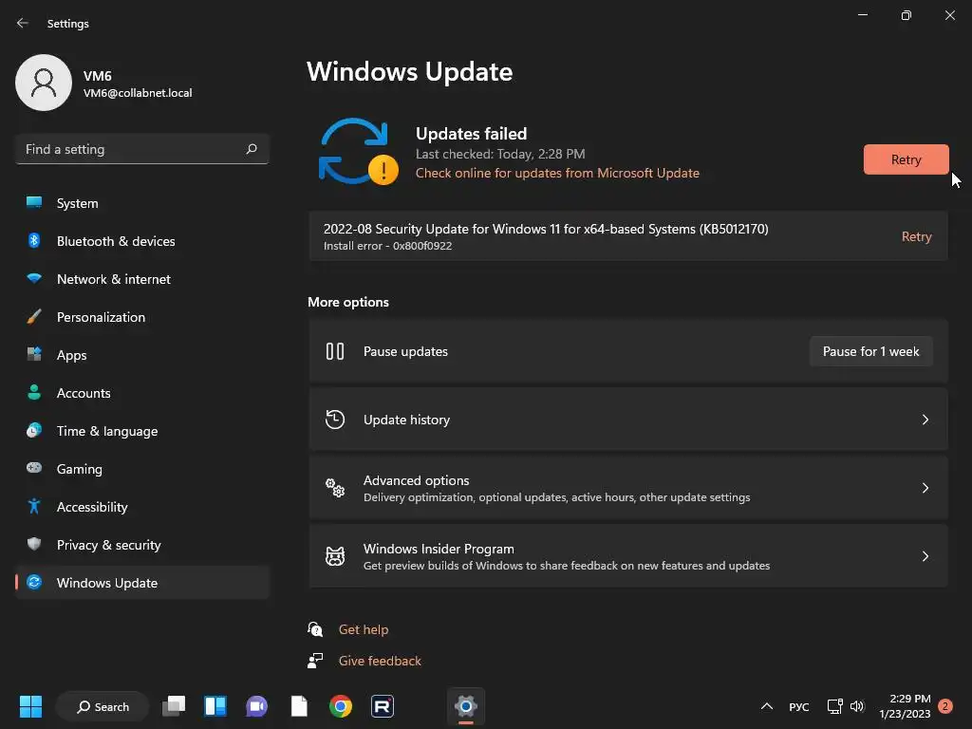Open the R app icon on taskbar
Viewport: 972px width, 729px height.
click(x=383, y=706)
